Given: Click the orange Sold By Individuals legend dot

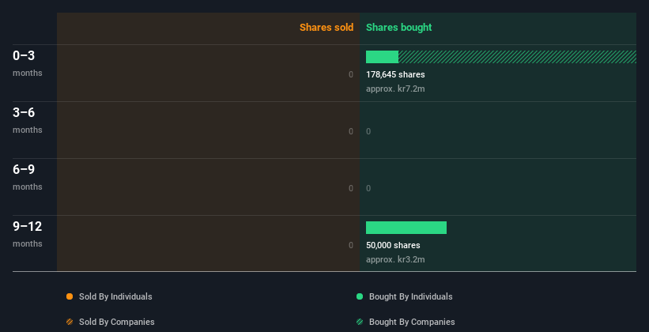Looking at the screenshot, I should pos(70,296).
